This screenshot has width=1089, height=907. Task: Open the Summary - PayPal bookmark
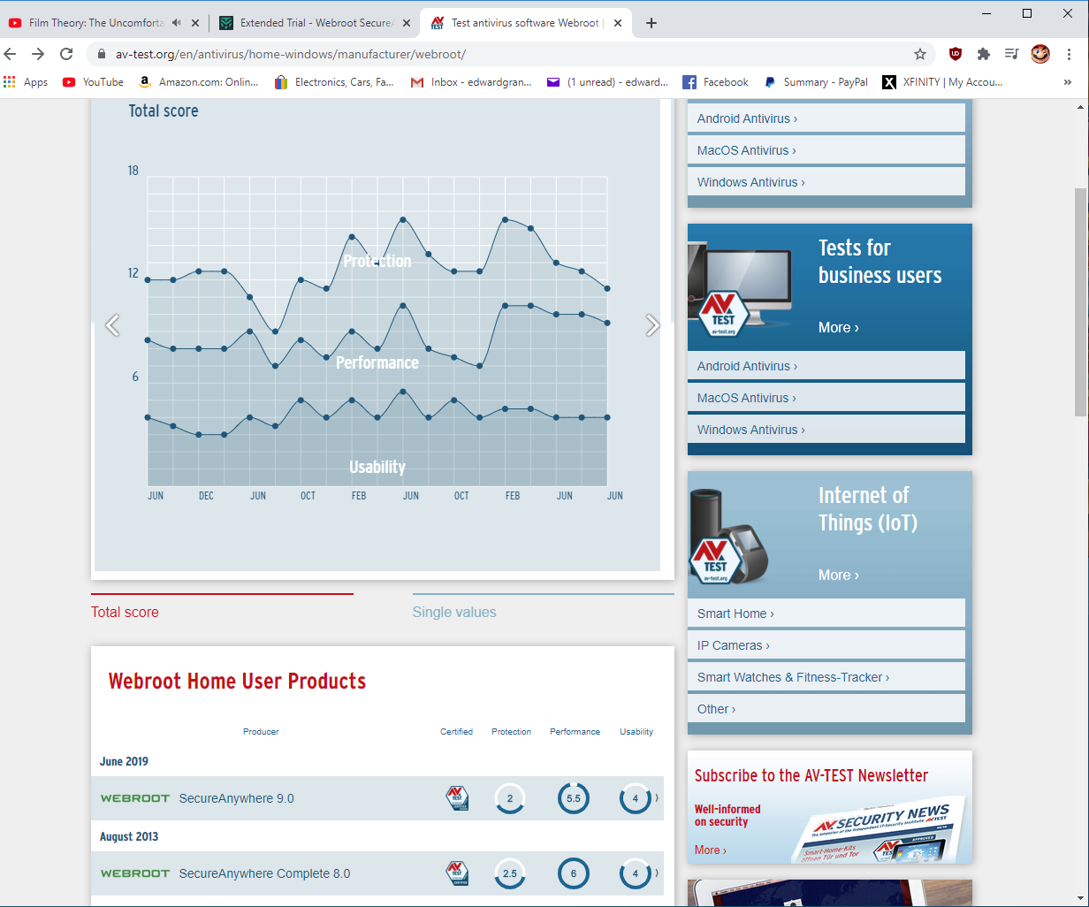click(x=816, y=82)
